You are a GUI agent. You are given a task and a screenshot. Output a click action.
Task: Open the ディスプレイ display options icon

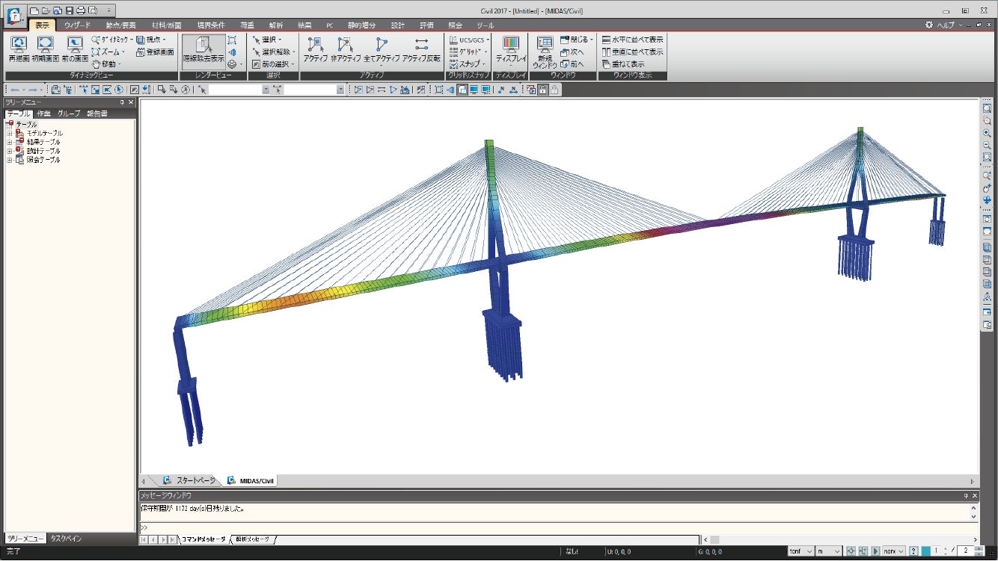click(x=511, y=49)
